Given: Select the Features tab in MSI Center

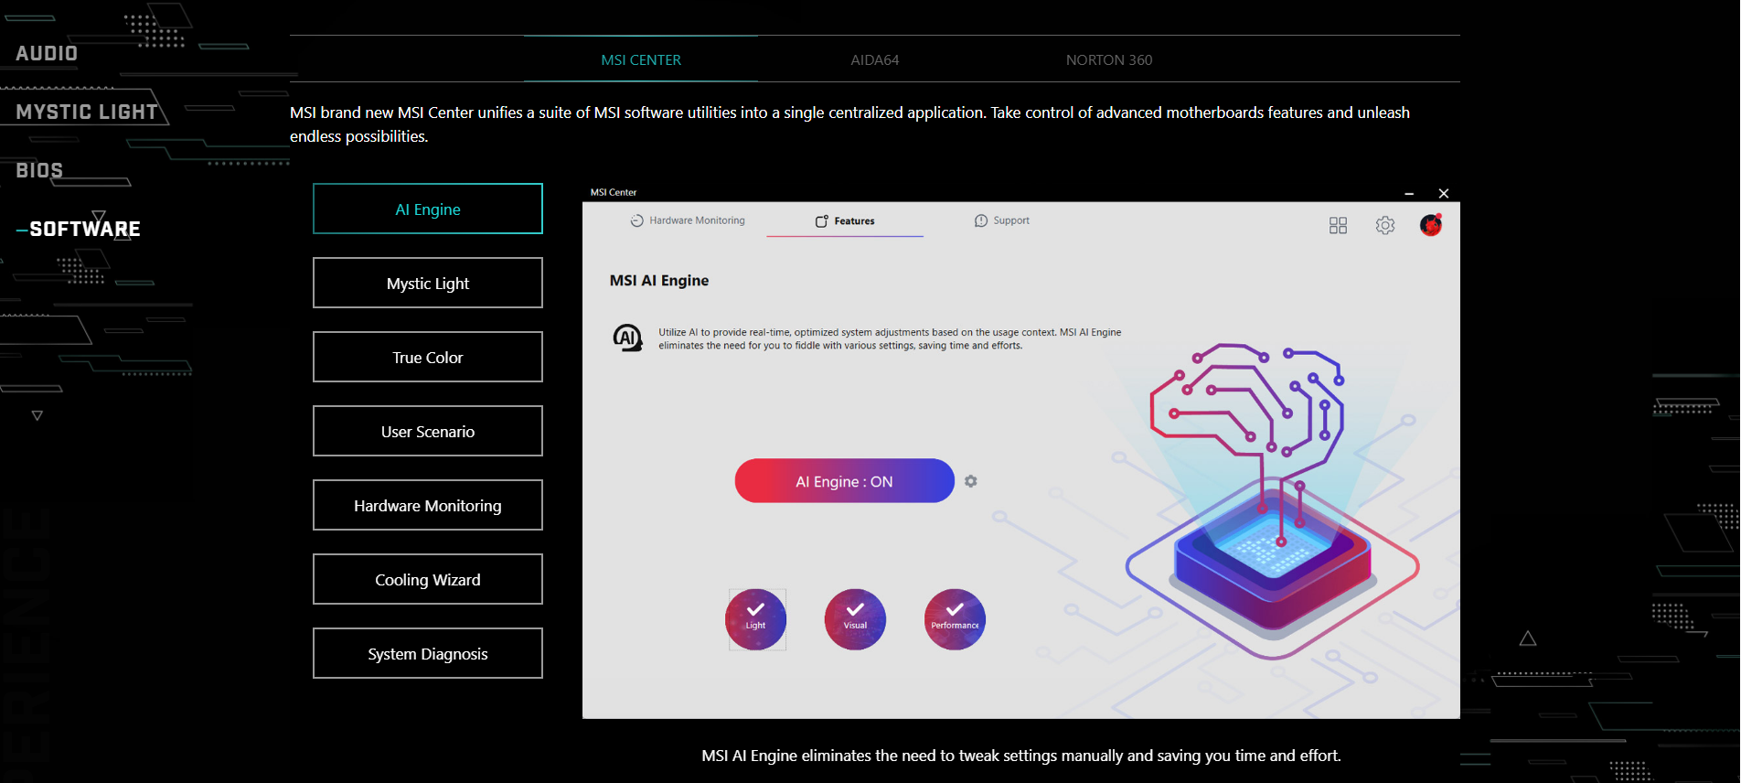Looking at the screenshot, I should tap(845, 221).
